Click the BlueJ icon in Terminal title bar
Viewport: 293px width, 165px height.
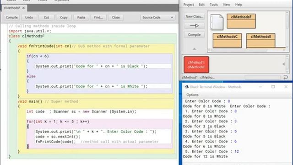pyautogui.click(x=186, y=87)
